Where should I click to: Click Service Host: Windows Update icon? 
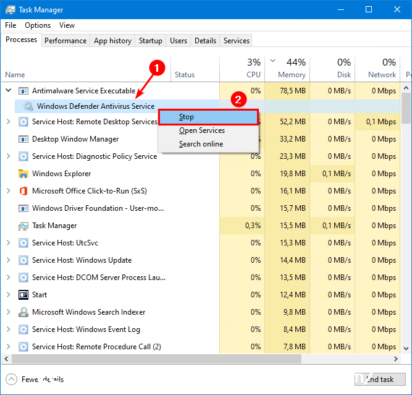[x=23, y=260]
